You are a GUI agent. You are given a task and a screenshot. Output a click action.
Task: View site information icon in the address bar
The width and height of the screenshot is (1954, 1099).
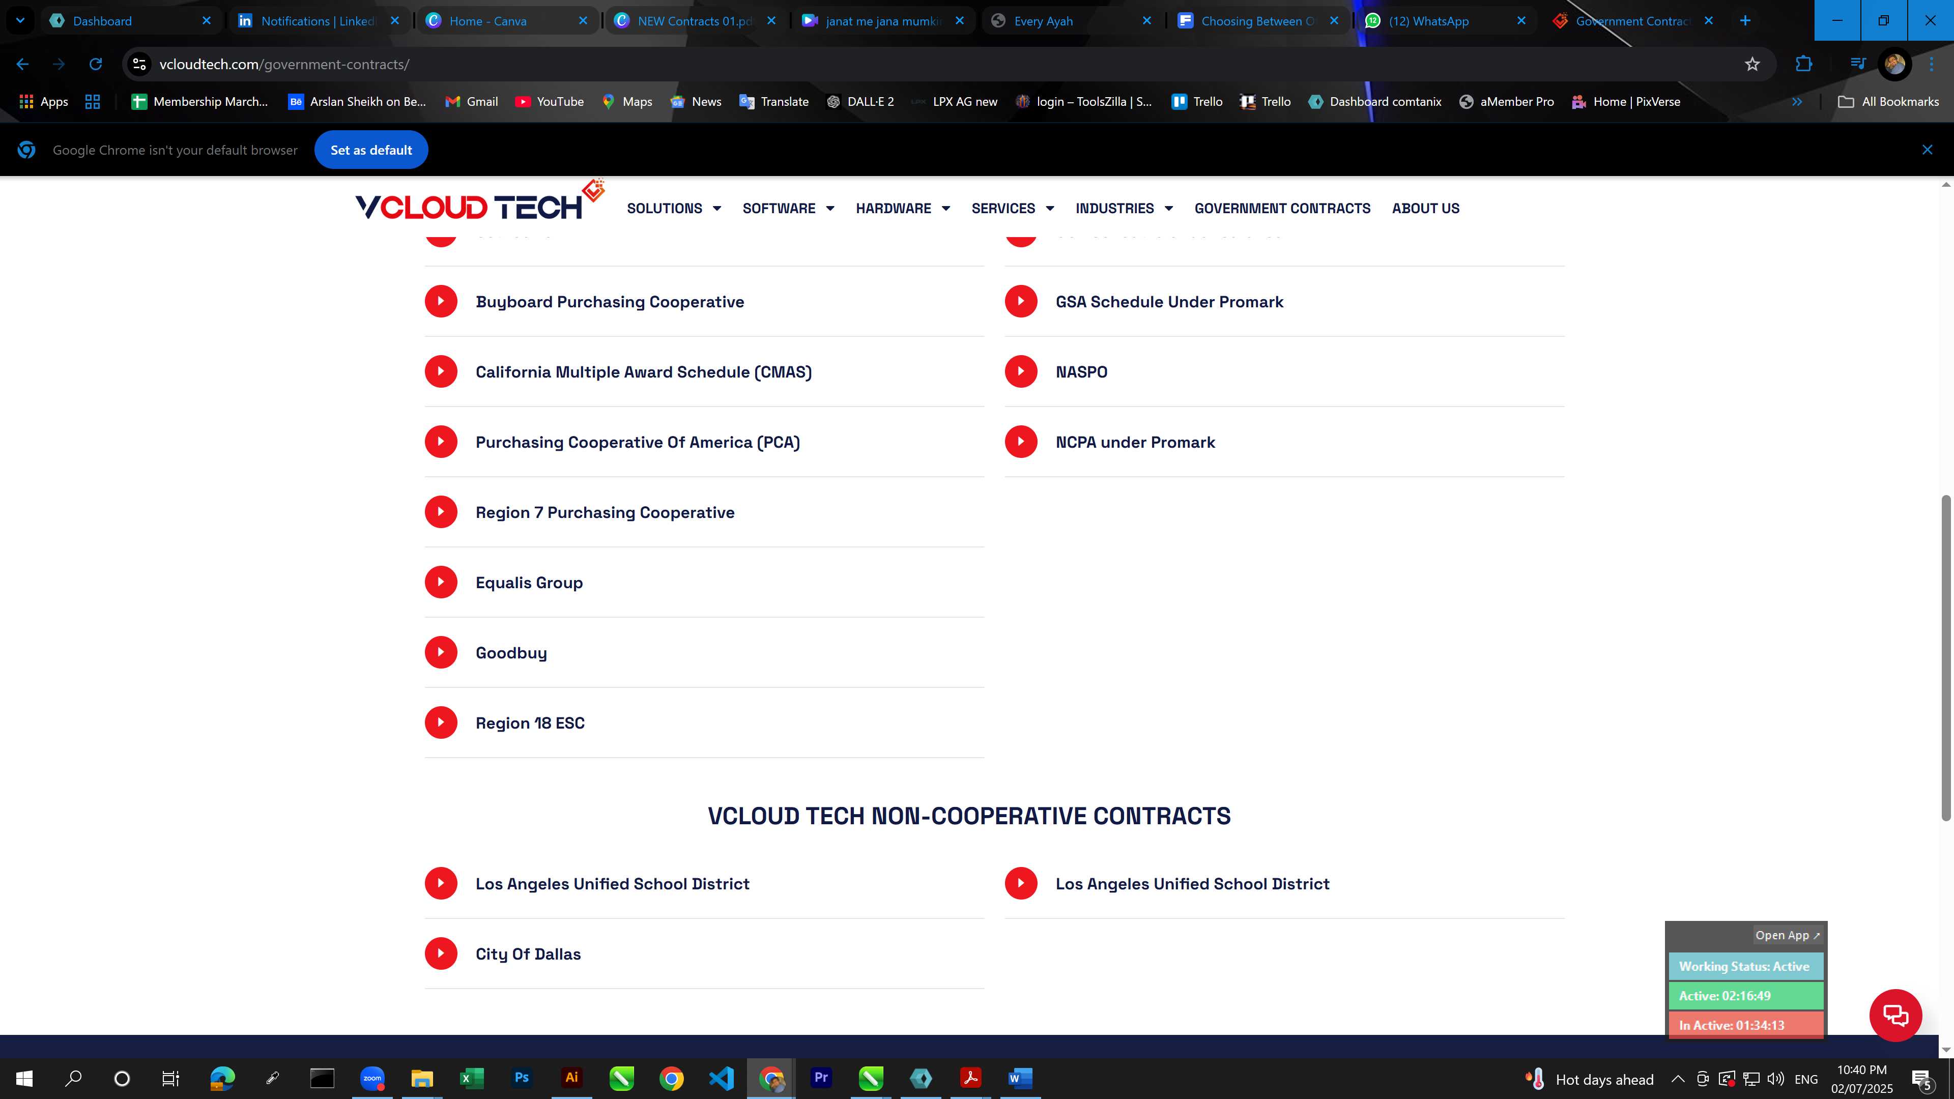[139, 65]
